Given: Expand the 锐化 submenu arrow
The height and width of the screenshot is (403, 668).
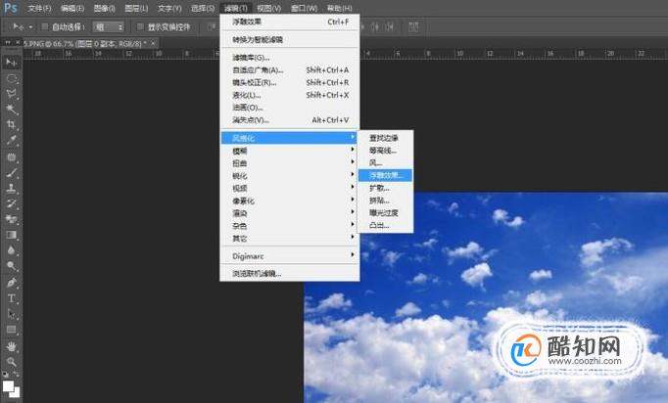Looking at the screenshot, I should [353, 174].
